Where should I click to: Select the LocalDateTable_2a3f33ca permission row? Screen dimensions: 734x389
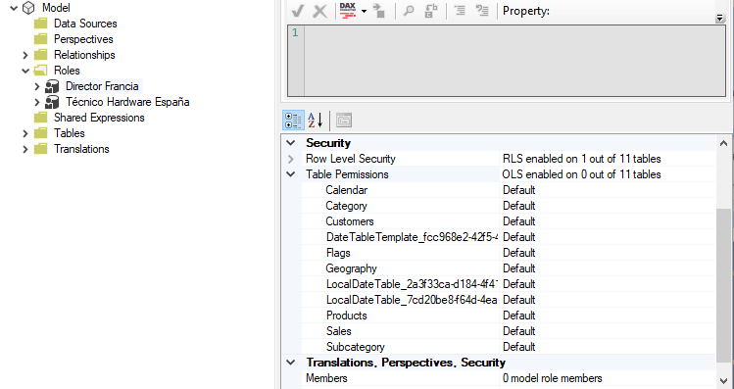click(x=509, y=284)
